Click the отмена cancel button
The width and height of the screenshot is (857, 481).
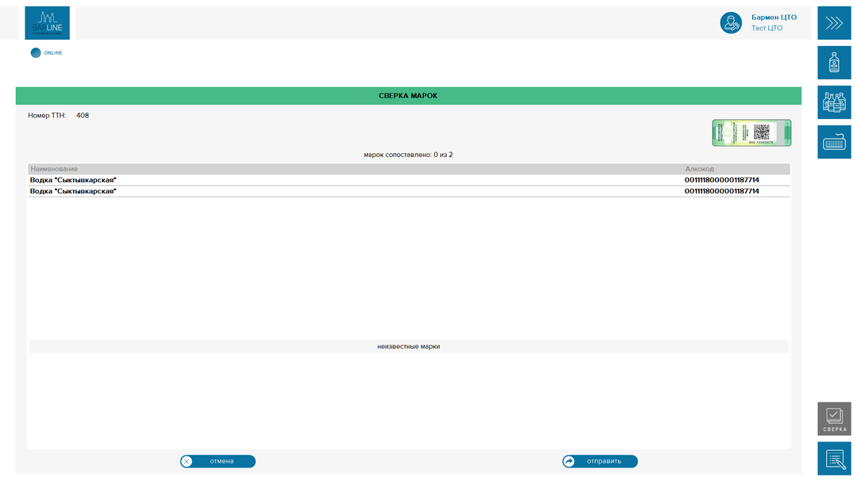tap(218, 461)
